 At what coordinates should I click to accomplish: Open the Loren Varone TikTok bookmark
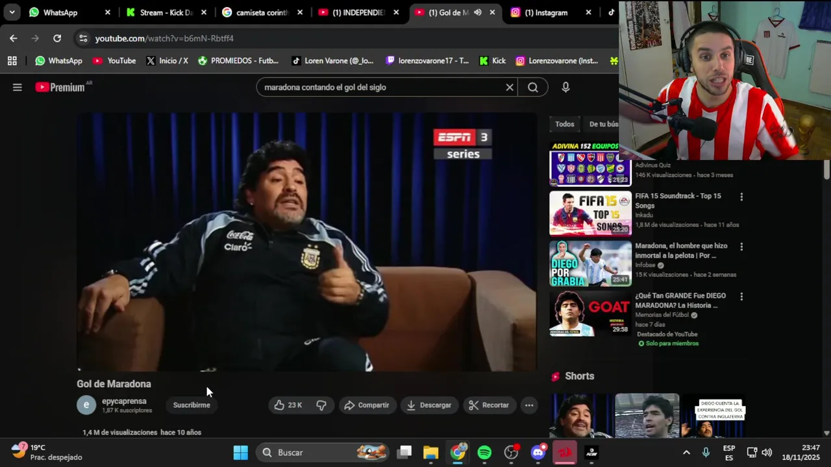click(332, 60)
